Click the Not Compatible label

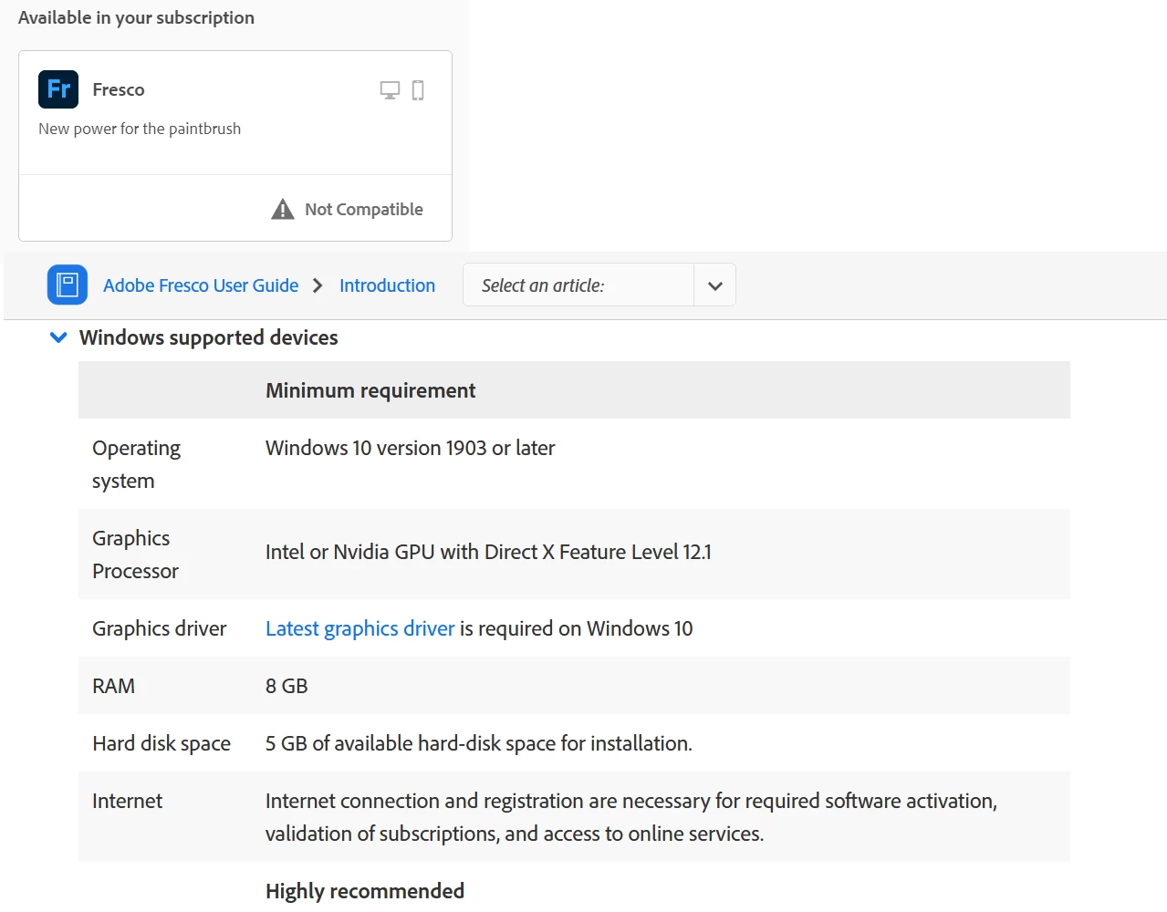click(364, 209)
